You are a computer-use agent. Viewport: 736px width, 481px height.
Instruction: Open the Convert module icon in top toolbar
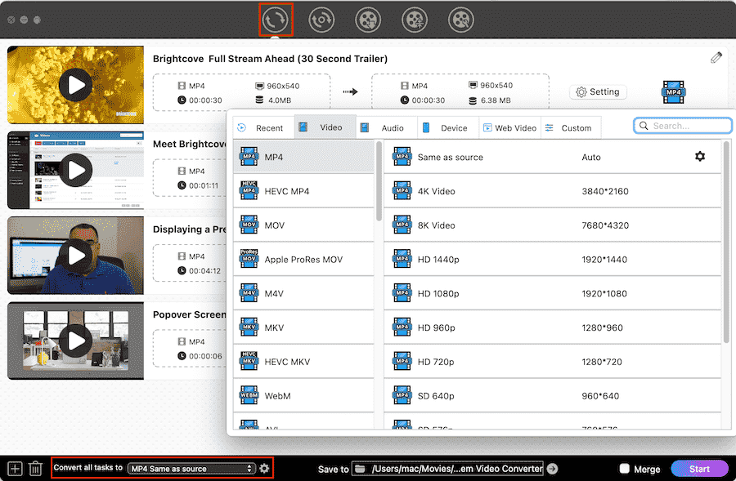[x=276, y=20]
